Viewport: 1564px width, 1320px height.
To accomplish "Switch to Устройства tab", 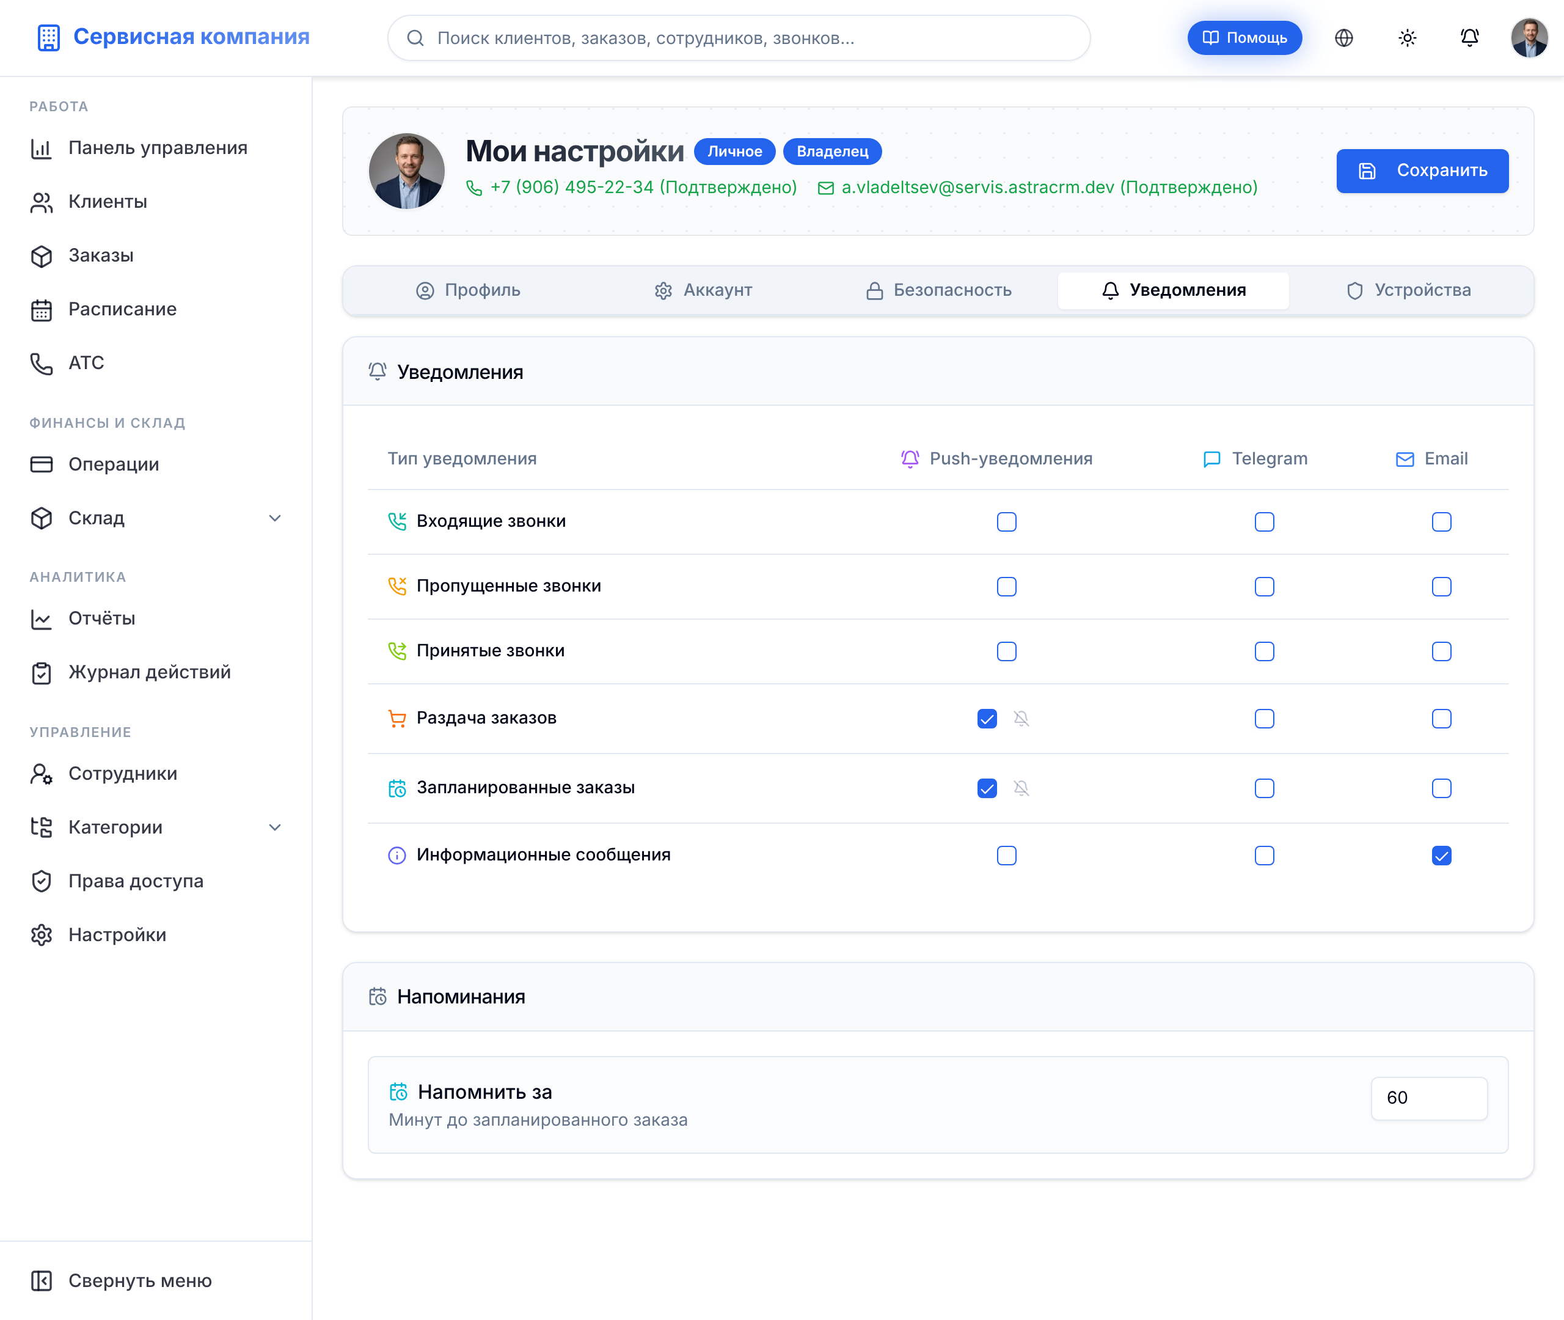I will click(x=1408, y=290).
